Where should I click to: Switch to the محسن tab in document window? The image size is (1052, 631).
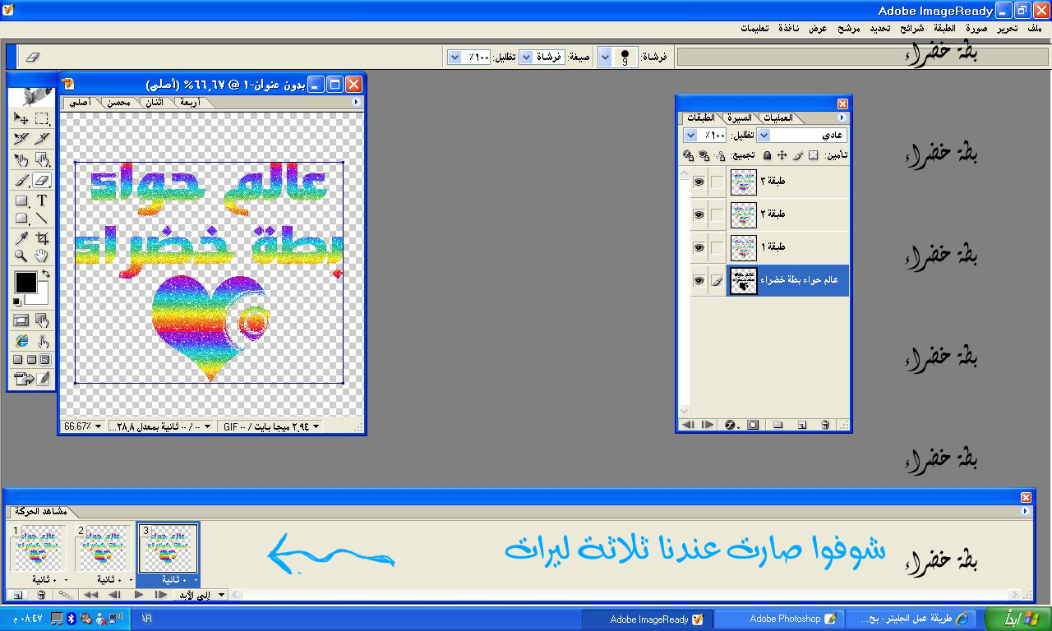click(x=118, y=103)
